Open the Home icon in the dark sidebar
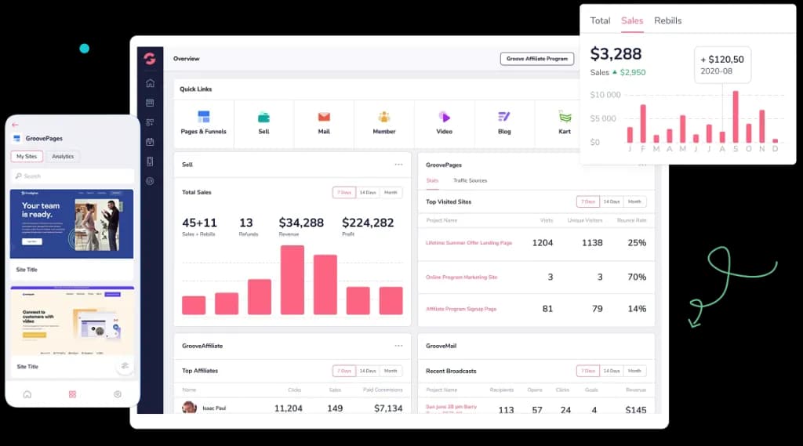 [x=150, y=83]
